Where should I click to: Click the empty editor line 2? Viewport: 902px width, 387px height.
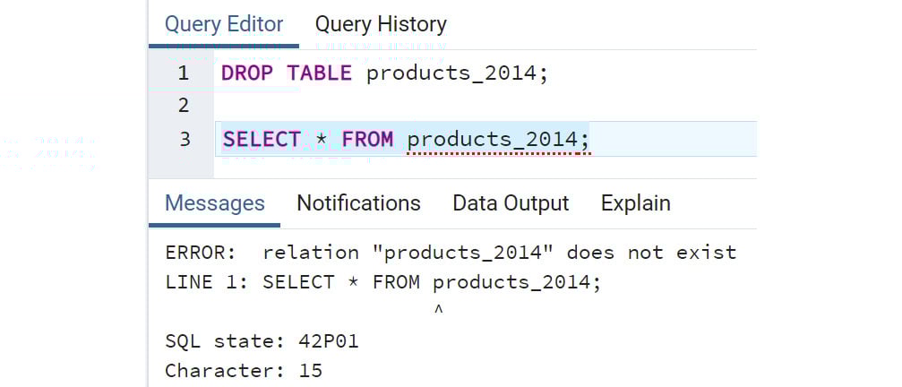click(x=486, y=106)
